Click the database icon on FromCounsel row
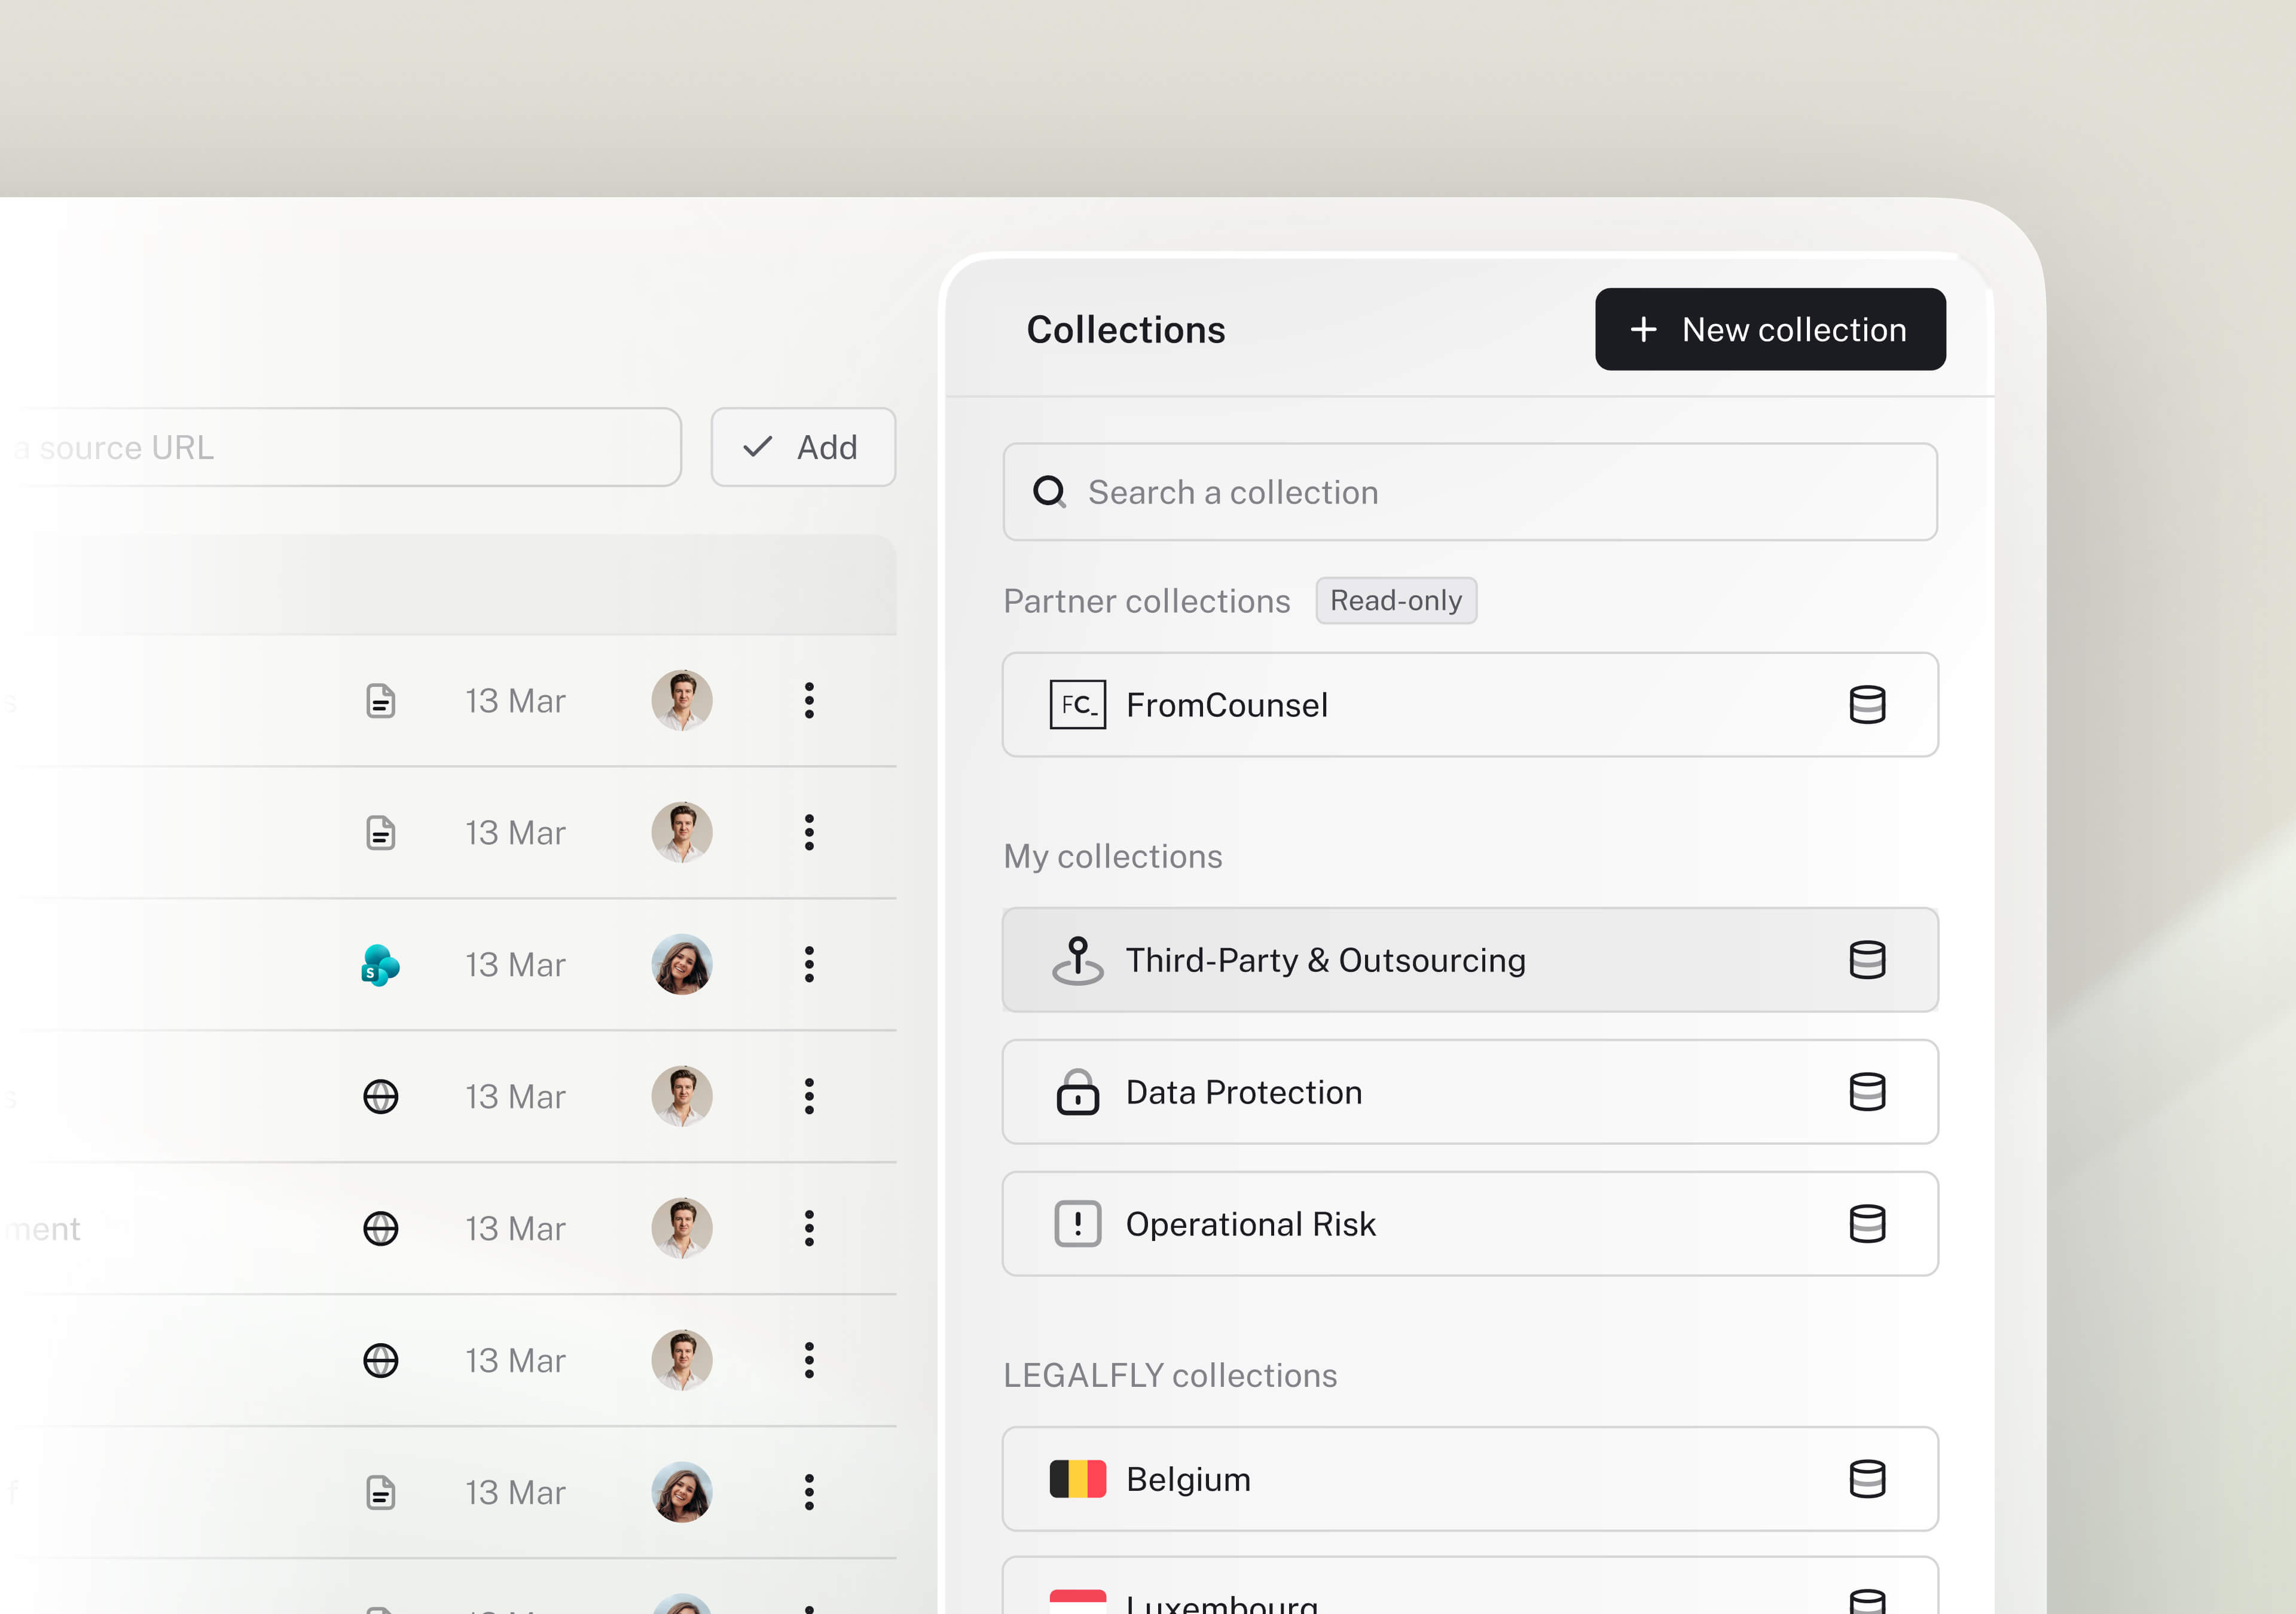 click(1866, 705)
